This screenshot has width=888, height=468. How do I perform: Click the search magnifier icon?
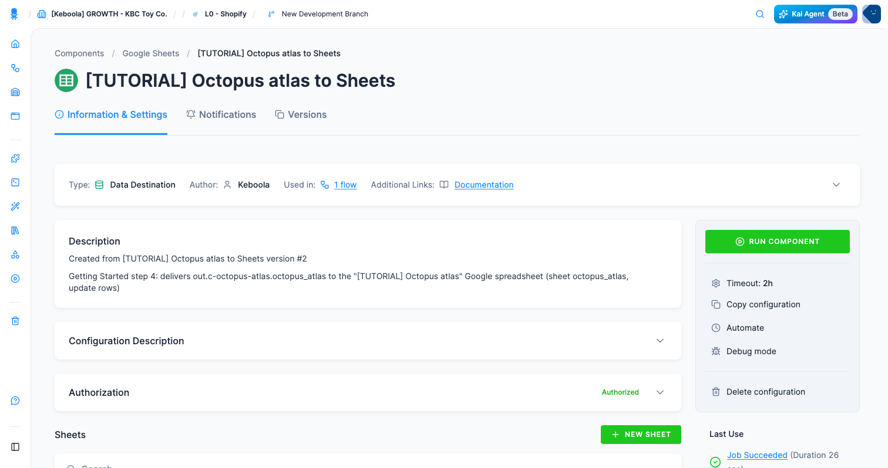(x=760, y=14)
